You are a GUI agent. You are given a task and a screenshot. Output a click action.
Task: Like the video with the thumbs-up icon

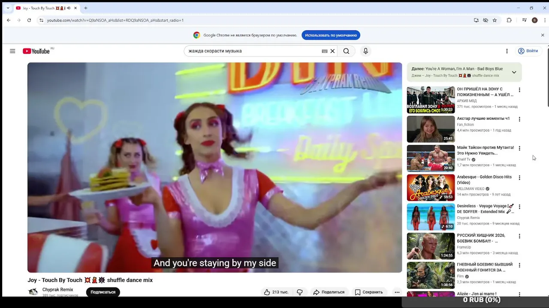[x=276, y=292]
